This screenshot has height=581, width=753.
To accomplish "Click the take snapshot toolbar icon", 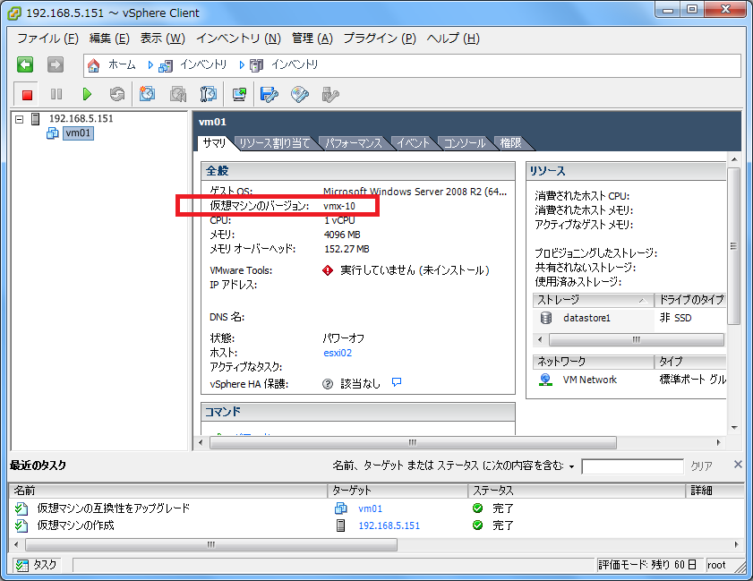I will pos(147,94).
